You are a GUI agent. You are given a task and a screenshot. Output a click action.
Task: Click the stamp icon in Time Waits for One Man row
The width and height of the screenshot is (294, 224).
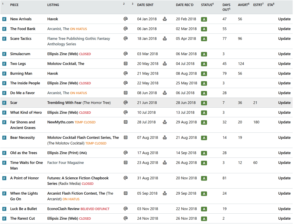(165, 163)
